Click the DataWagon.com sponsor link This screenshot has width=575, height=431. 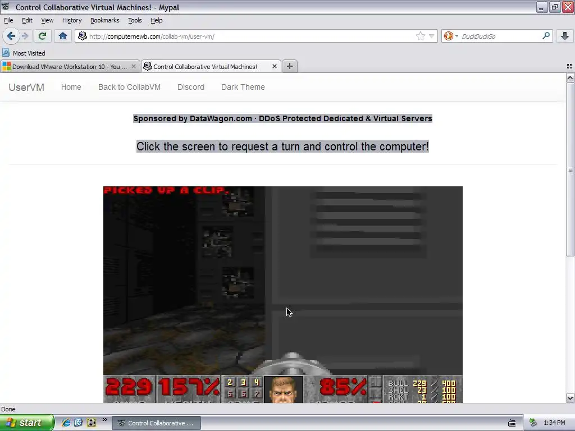(221, 118)
